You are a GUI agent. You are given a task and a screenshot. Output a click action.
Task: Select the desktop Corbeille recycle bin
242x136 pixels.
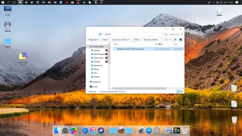(234, 121)
